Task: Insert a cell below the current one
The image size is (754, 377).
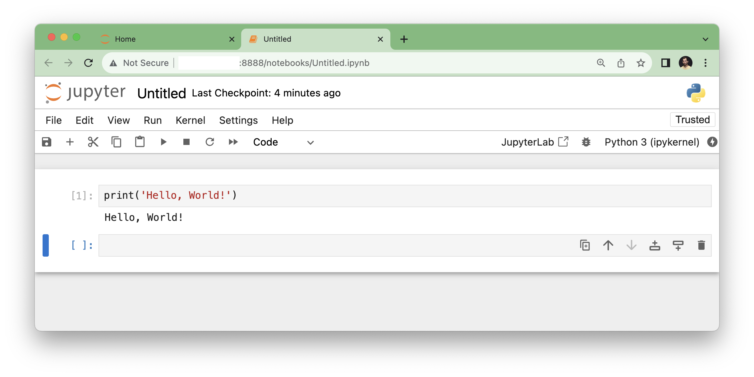Action: tap(678, 245)
